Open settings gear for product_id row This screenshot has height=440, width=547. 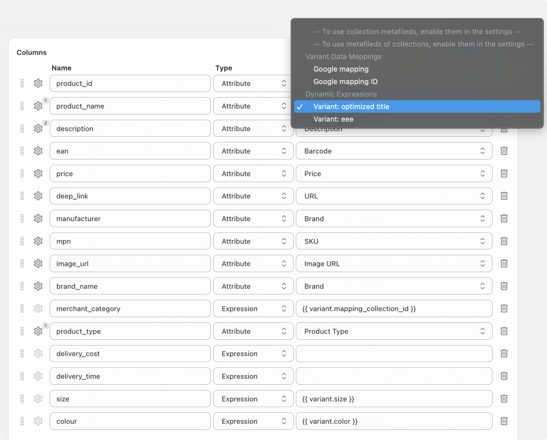[38, 83]
